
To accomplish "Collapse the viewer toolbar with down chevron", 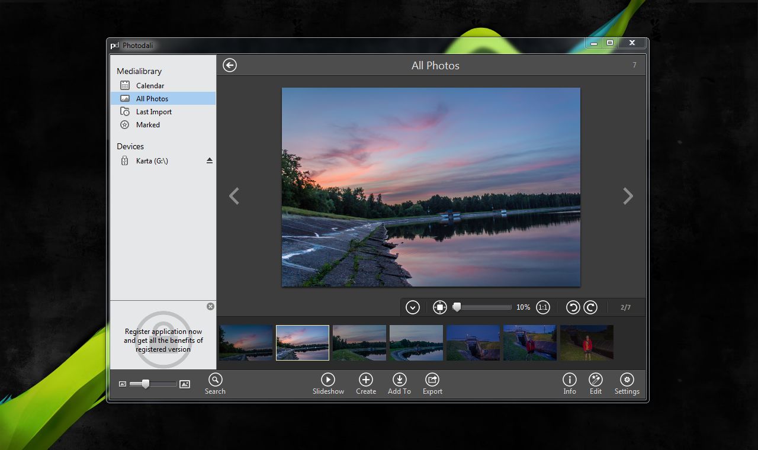I will coord(413,307).
